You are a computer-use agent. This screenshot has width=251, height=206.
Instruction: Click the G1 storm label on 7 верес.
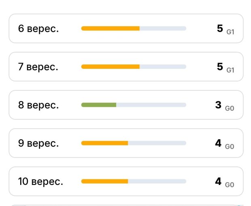(230, 70)
